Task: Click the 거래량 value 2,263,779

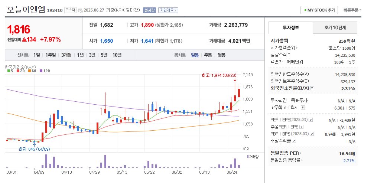Action: (236, 25)
